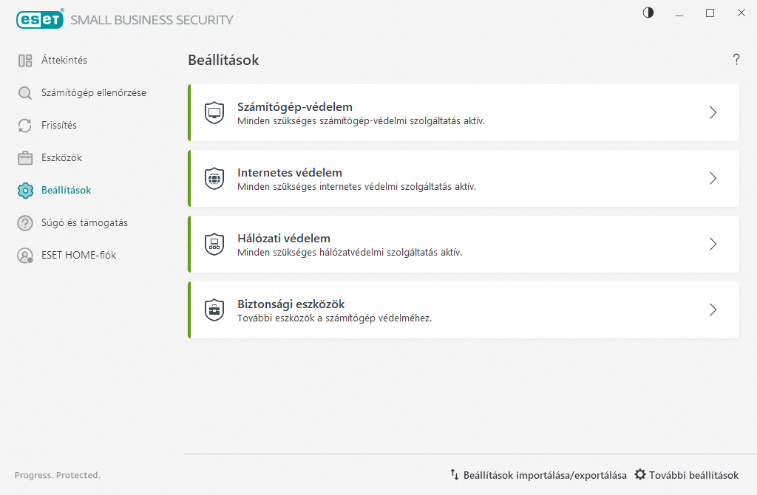Screen dimensions: 757x495
Task: Click the Internetes védelem shield globe icon
Action: coord(214,179)
